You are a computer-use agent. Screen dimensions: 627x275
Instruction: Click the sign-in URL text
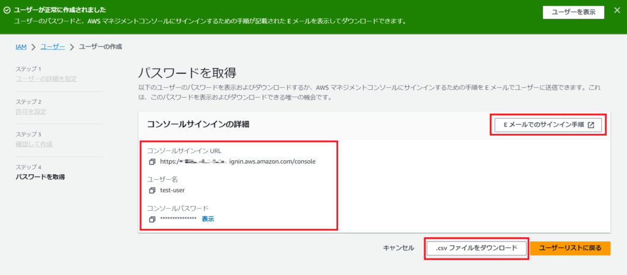coord(238,162)
